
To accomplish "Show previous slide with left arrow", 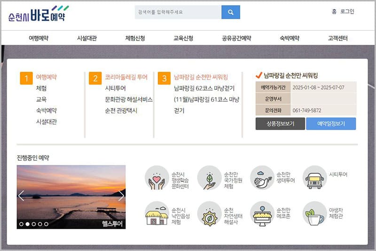I will (x=21, y=196).
